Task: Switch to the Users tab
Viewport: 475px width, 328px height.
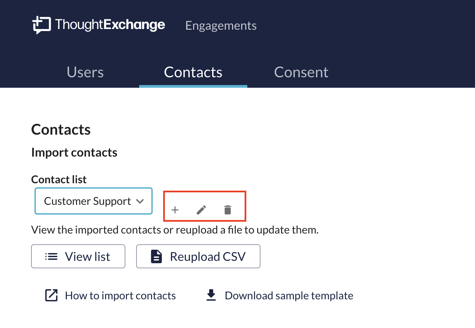Action: point(85,72)
